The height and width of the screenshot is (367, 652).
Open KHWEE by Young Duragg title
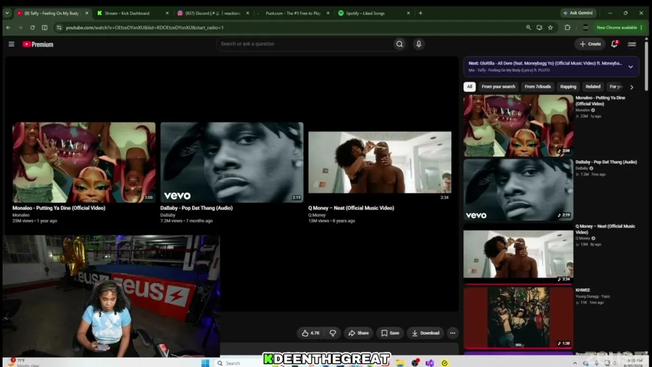click(583, 290)
